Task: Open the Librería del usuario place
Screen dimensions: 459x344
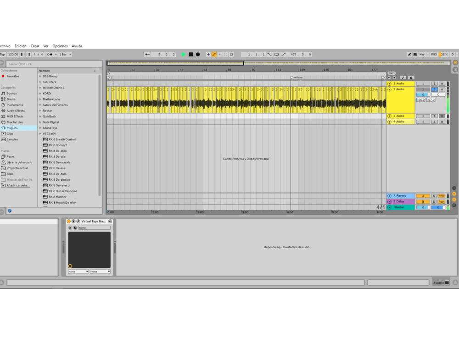Action: [19, 162]
